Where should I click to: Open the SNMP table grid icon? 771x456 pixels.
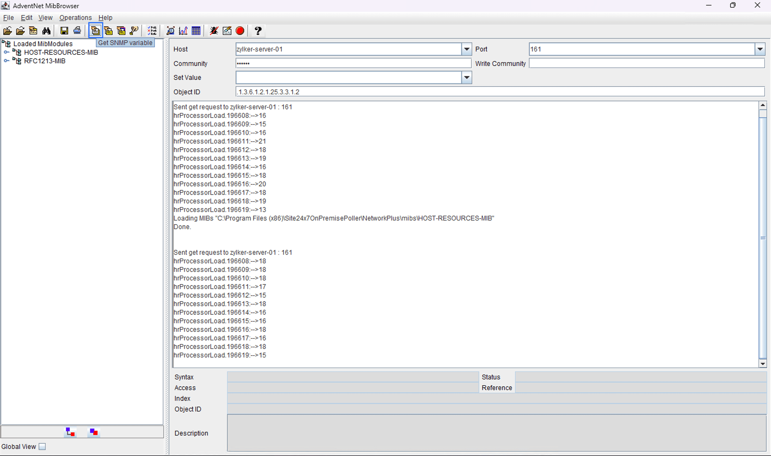tap(196, 31)
